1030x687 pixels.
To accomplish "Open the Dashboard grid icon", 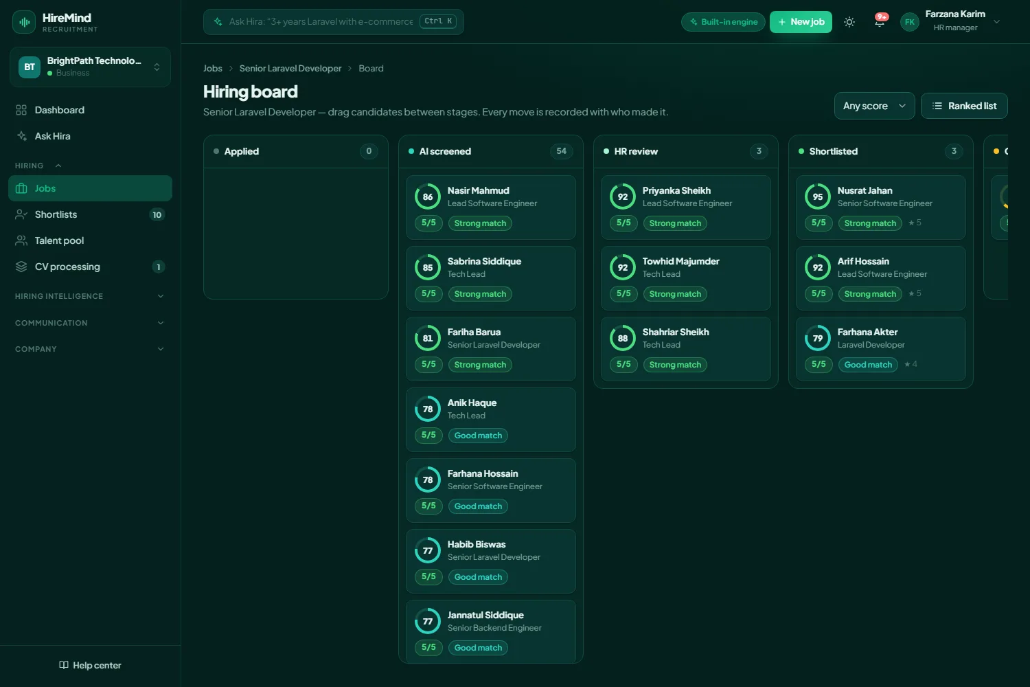I will pyautogui.click(x=21, y=110).
